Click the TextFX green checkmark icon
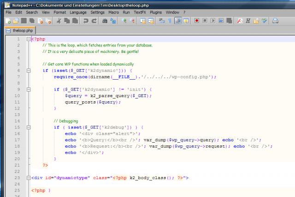This screenshot has width=295, height=197. 264,21
